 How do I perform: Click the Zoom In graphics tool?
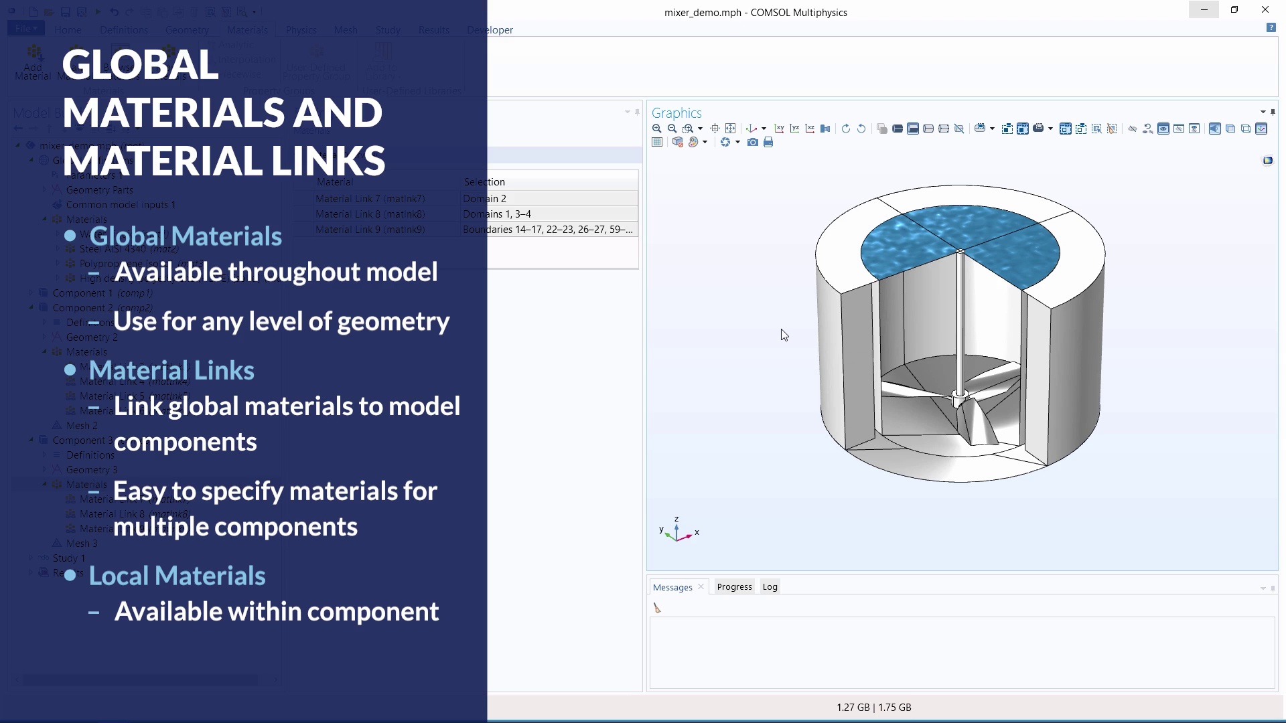(x=656, y=129)
